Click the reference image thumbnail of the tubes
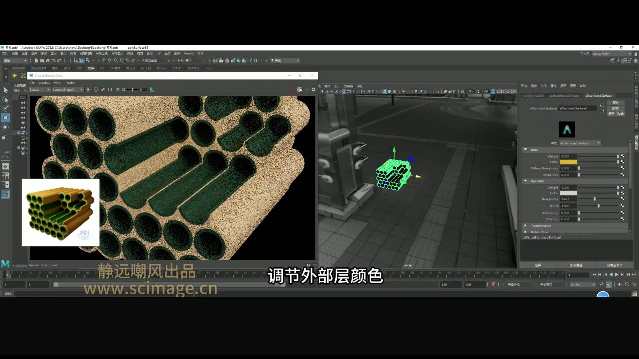Image resolution: width=639 pixels, height=359 pixels. coord(61,212)
